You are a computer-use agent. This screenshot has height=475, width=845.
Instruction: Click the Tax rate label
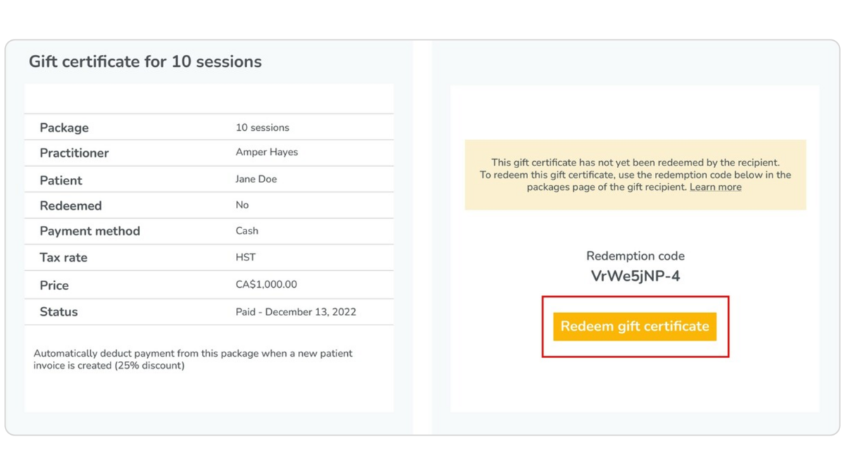click(x=63, y=258)
